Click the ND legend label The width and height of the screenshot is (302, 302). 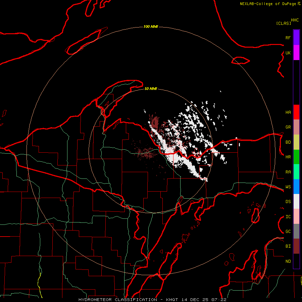288,261
